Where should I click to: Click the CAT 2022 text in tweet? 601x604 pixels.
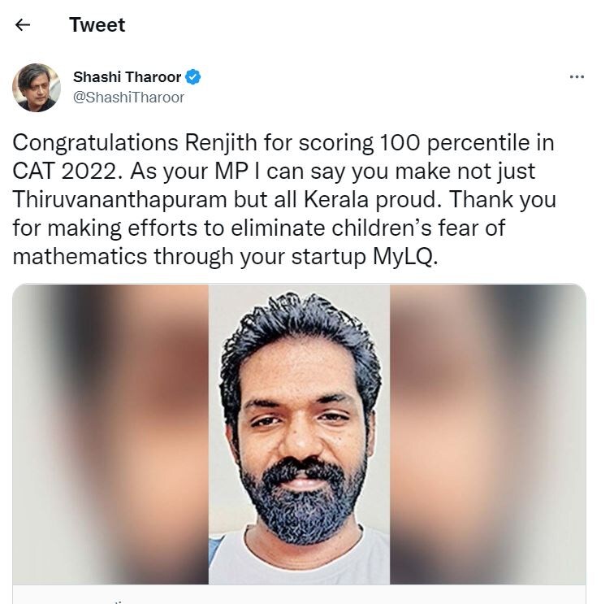coord(64,171)
